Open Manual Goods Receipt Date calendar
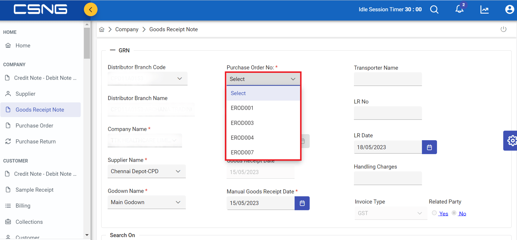This screenshot has height=240, width=517. pyautogui.click(x=302, y=203)
